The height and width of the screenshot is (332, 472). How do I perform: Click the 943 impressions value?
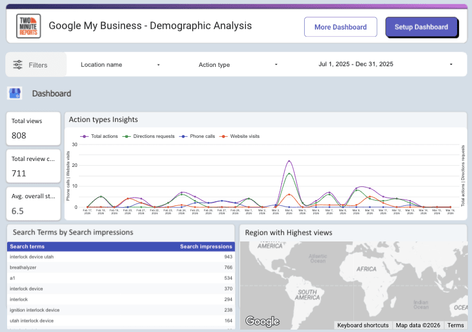point(228,257)
